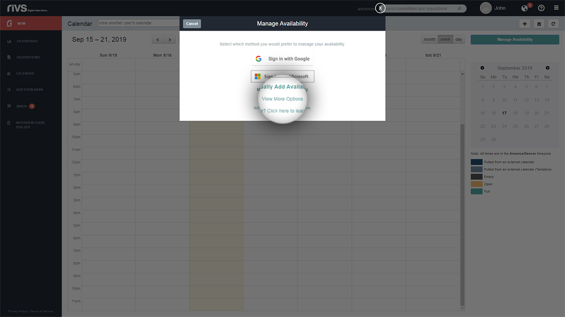Open the Privacy Policy link

[18, 311]
